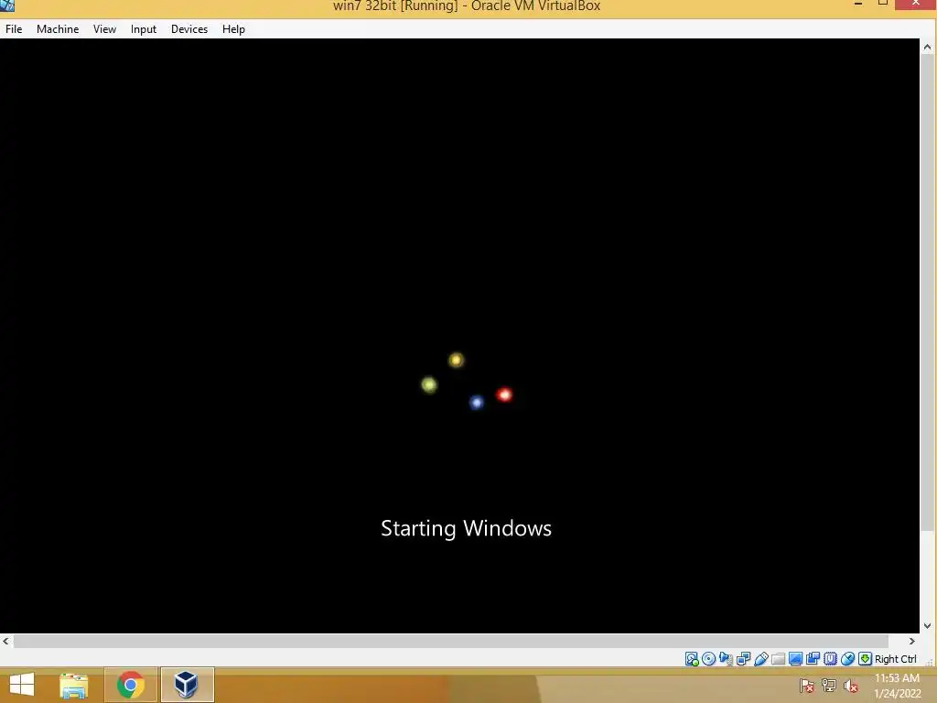Click the network adapters indicator icon
Image resolution: width=937 pixels, height=703 pixels.
point(743,659)
